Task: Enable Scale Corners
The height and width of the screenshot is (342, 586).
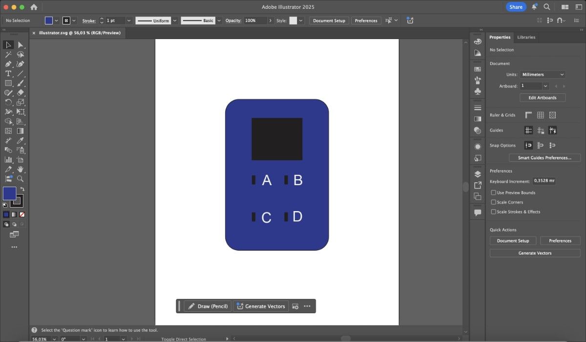Action: coord(494,202)
